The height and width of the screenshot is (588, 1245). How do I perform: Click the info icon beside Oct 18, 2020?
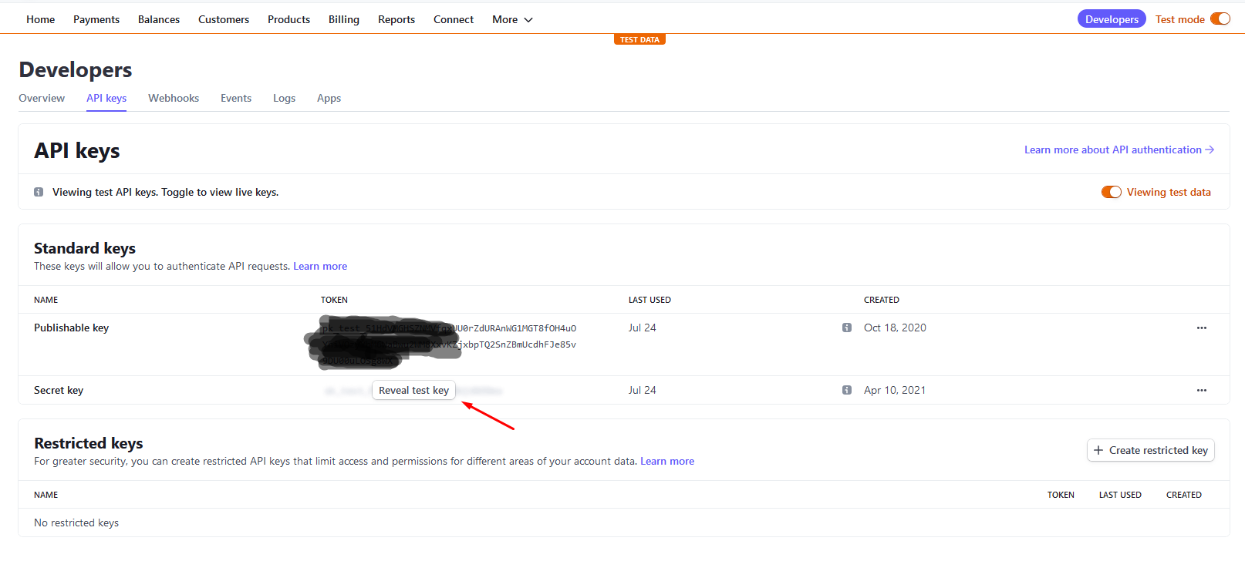click(846, 328)
